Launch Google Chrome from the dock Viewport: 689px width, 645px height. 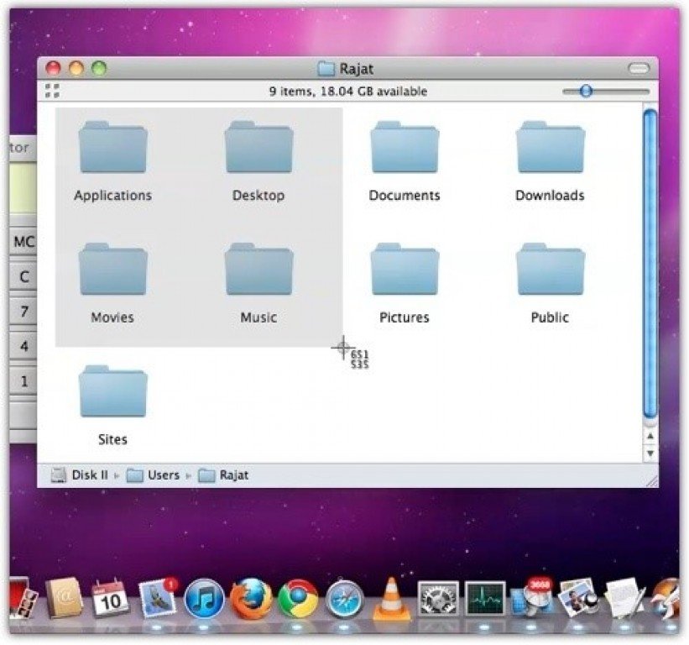click(x=298, y=599)
